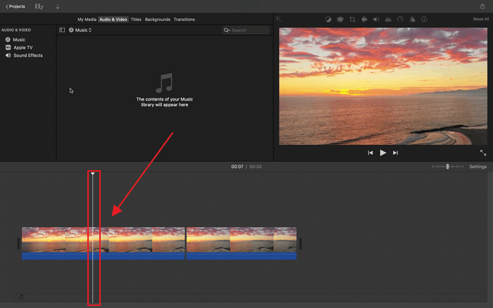Open the stabilization camera tool

(x=364, y=20)
